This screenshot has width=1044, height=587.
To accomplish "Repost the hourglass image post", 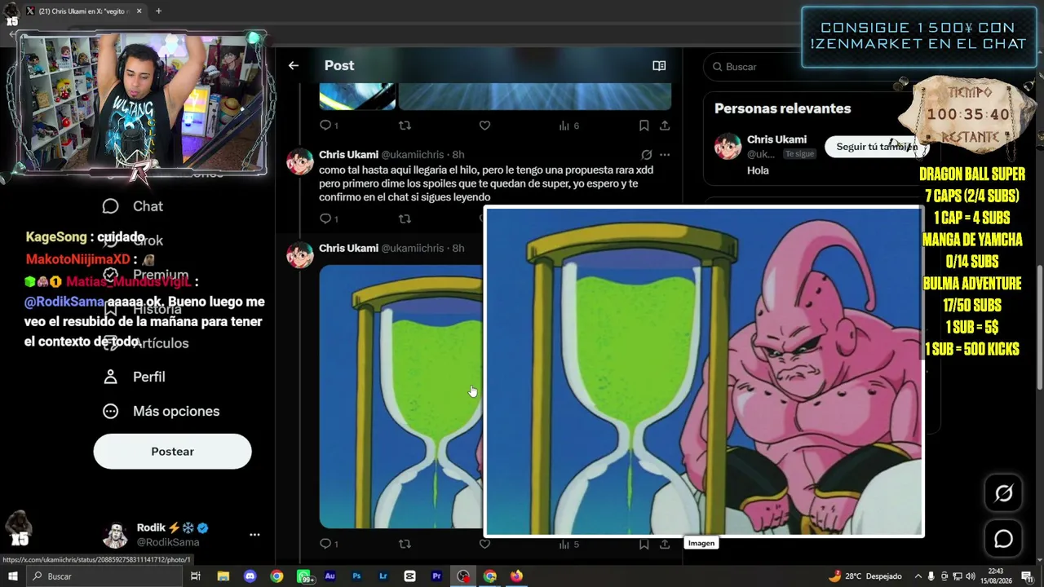I will (405, 544).
